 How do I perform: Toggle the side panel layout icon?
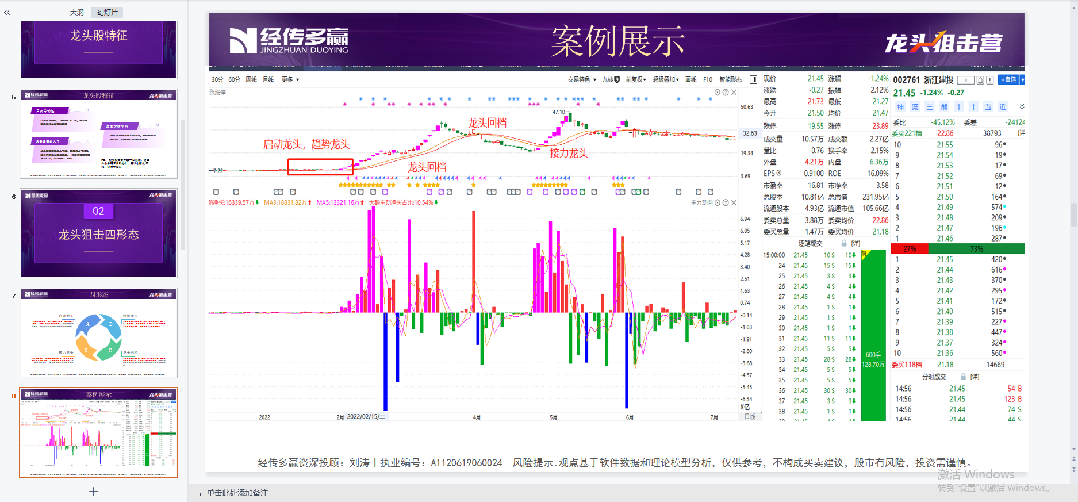[x=753, y=79]
